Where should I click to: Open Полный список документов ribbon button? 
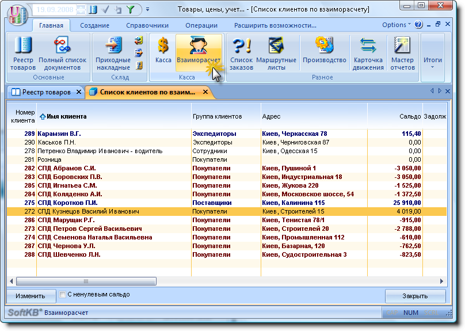[63, 54]
